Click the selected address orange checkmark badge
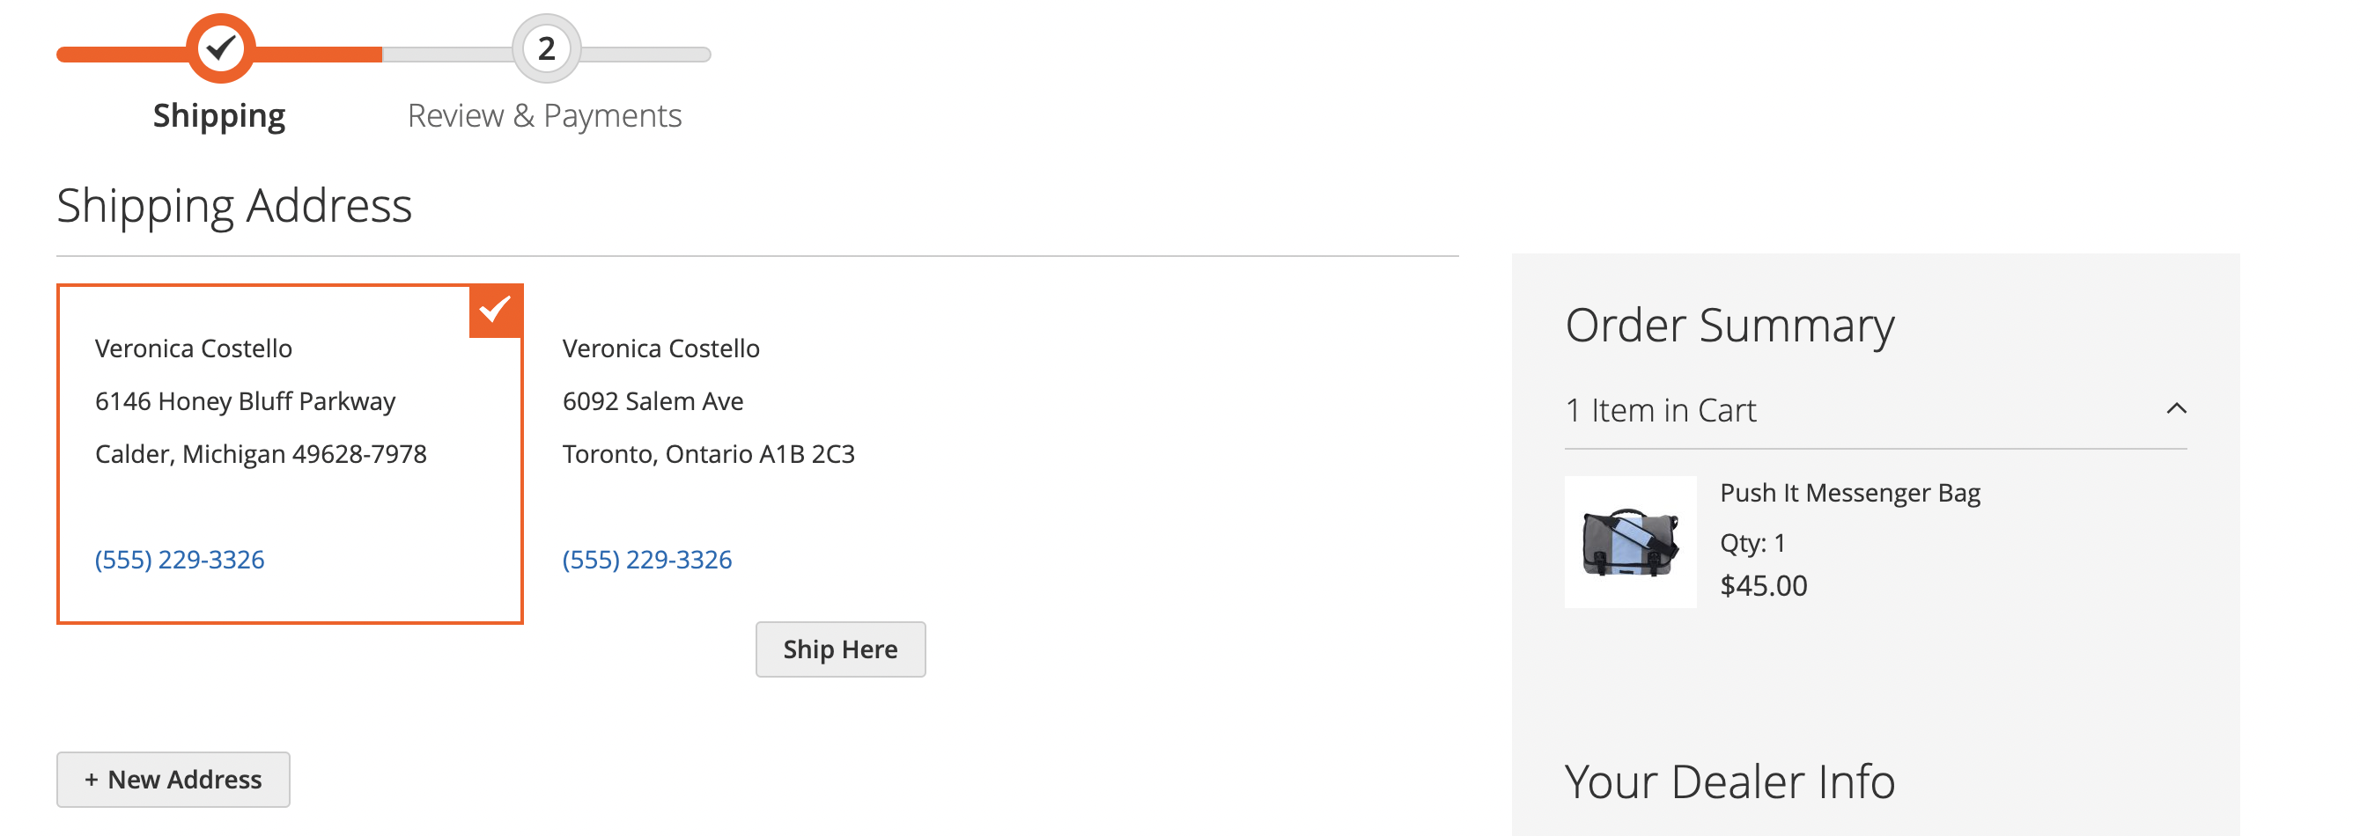Screen dimensions: 2360x836 click(496, 312)
